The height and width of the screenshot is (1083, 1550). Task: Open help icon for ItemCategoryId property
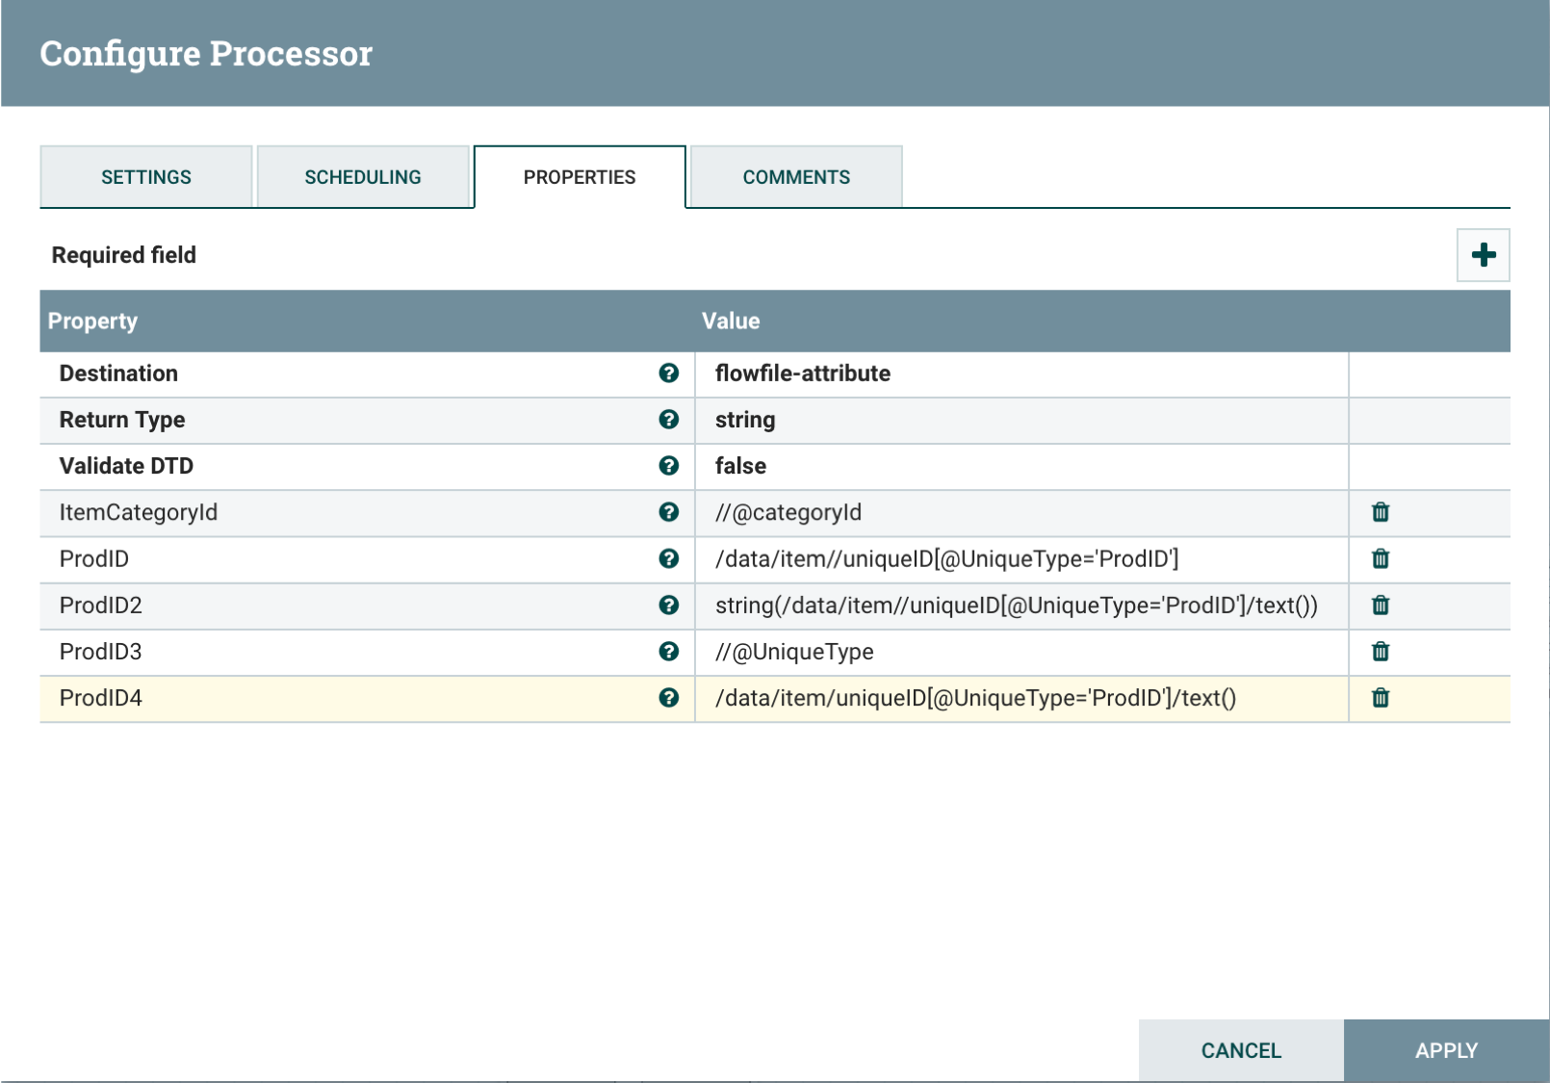[670, 512]
